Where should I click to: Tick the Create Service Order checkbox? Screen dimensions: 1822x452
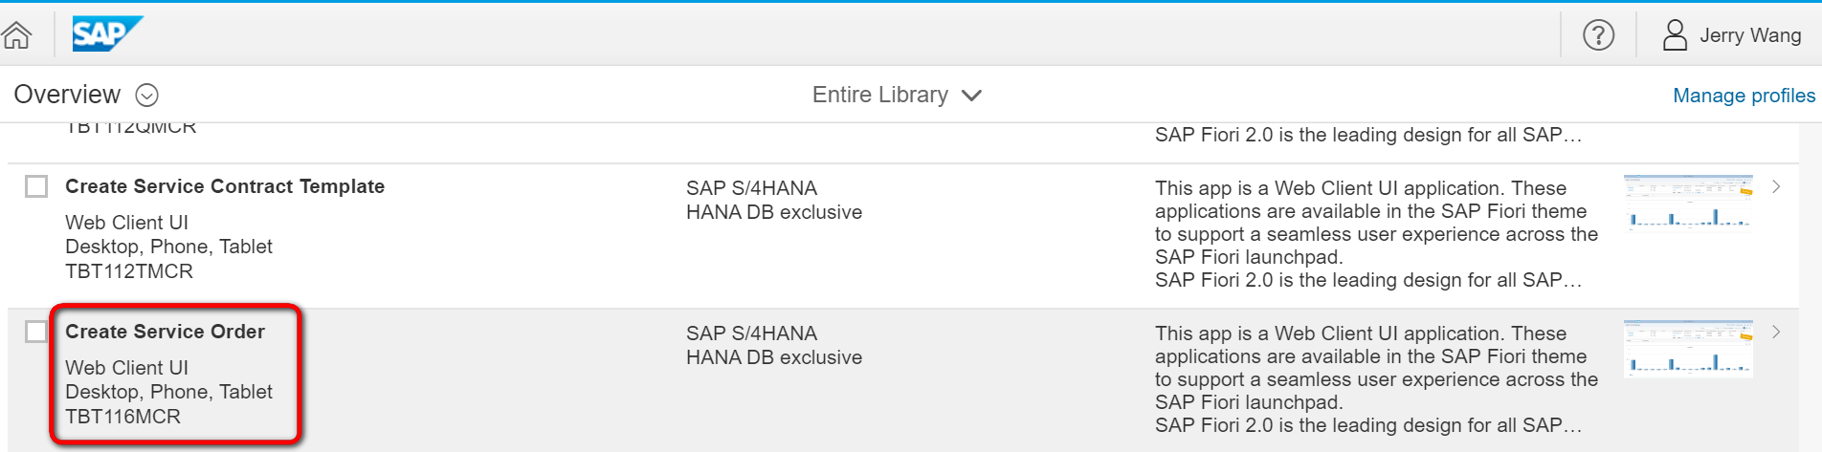(36, 332)
